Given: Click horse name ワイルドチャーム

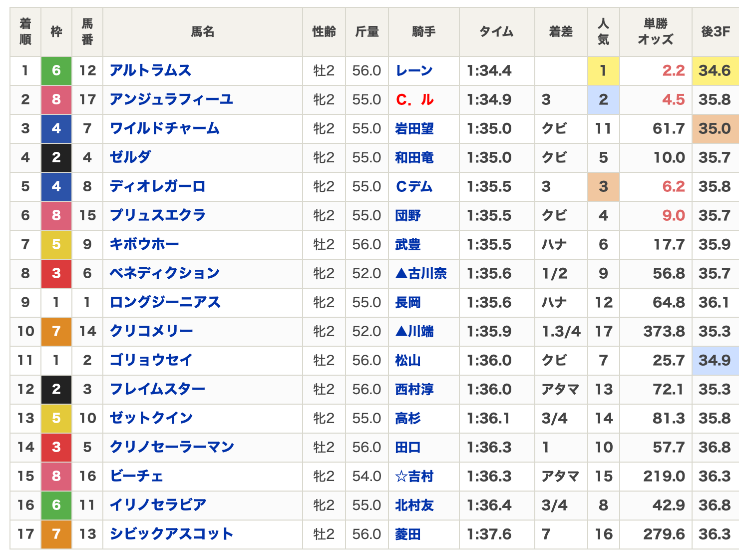Looking at the screenshot, I should click(164, 128).
